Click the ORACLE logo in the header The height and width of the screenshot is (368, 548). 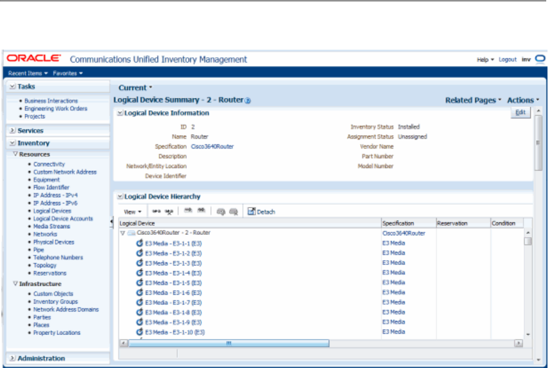[34, 58]
